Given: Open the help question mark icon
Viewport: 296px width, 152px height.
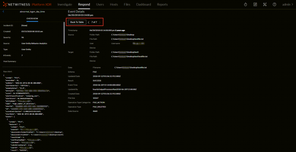Looking at the screenshot, I should click(x=274, y=5).
